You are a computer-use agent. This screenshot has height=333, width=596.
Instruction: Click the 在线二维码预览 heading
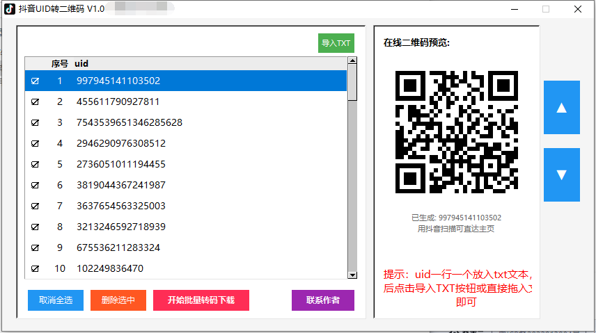416,43
